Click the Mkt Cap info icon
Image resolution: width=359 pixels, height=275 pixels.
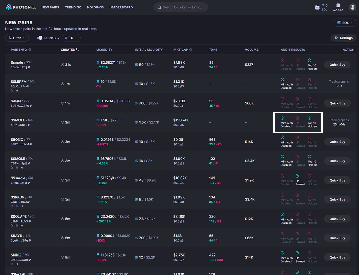click(x=191, y=50)
